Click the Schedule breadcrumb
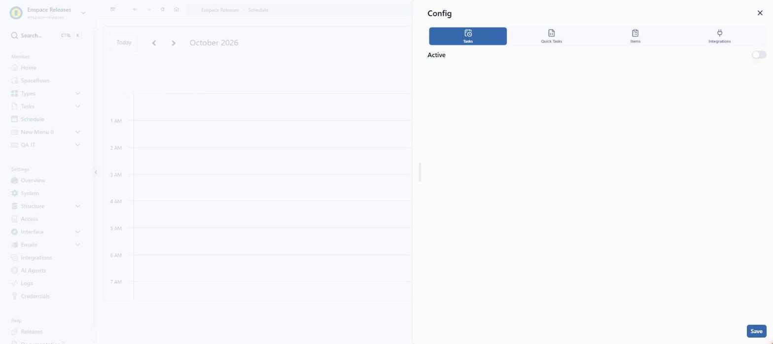 258,10
